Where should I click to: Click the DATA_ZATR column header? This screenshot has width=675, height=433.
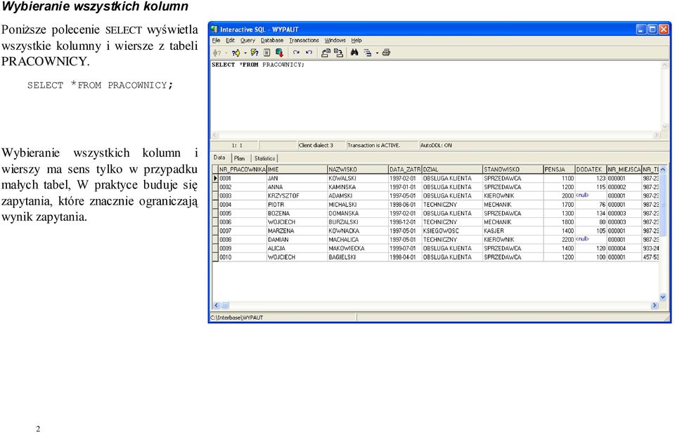(x=405, y=169)
